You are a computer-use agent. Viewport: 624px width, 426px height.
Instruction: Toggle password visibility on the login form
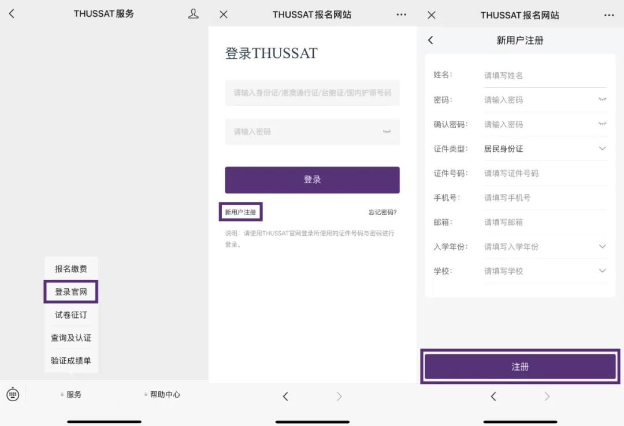[387, 132]
